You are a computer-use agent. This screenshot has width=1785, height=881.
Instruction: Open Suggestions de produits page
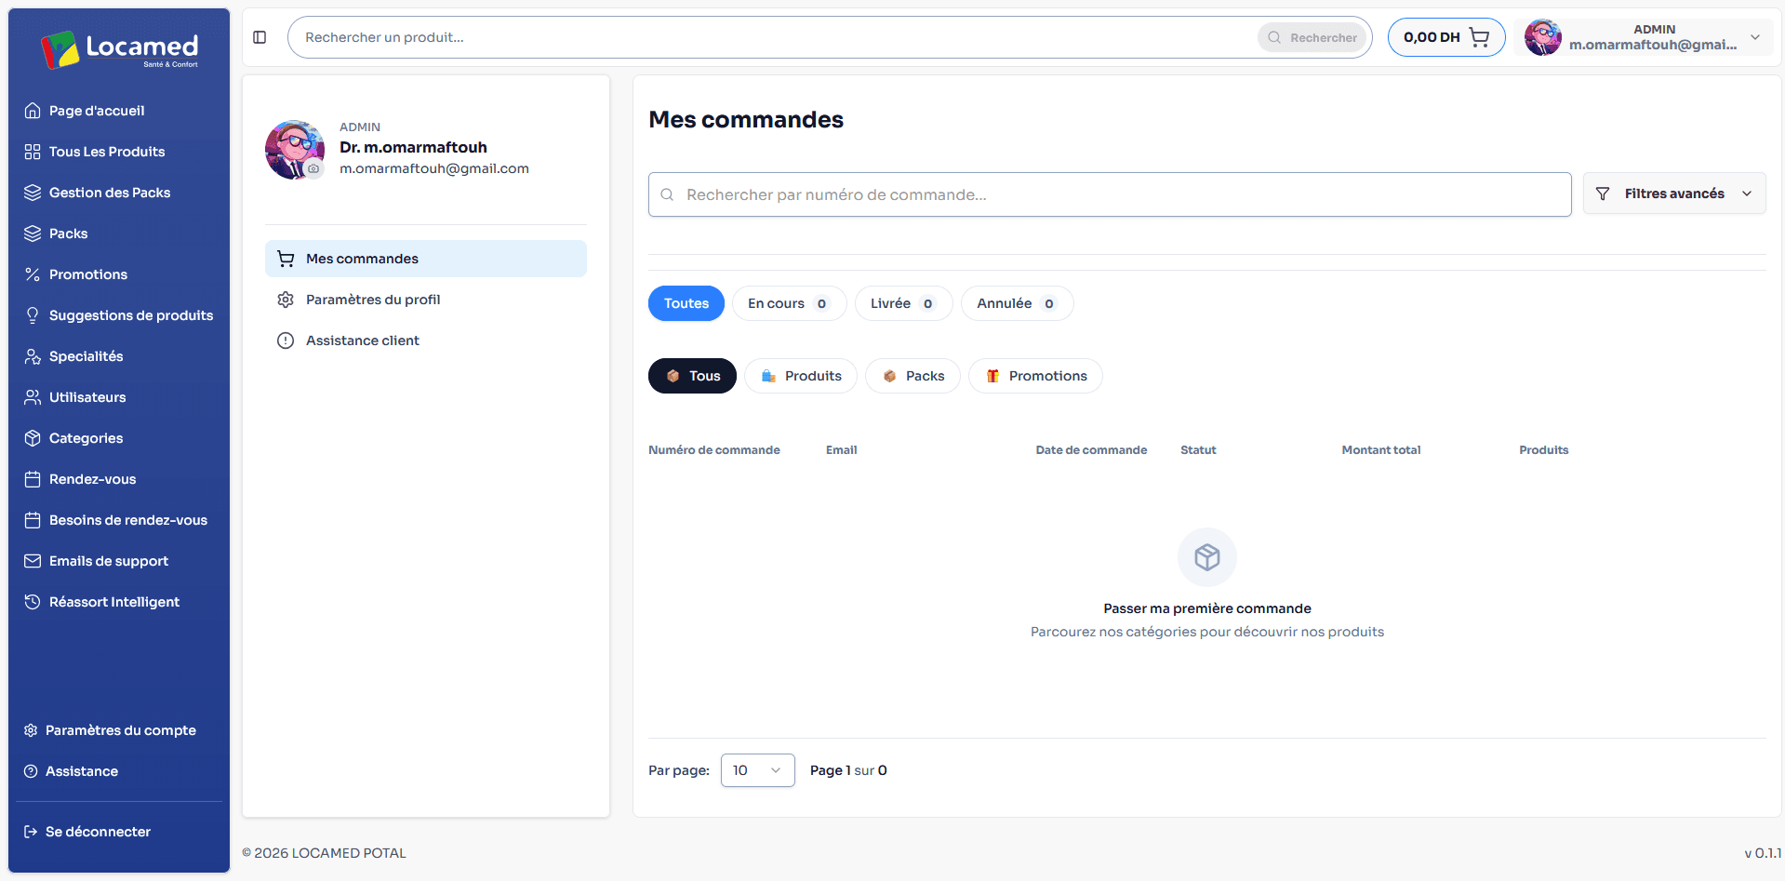[130, 315]
